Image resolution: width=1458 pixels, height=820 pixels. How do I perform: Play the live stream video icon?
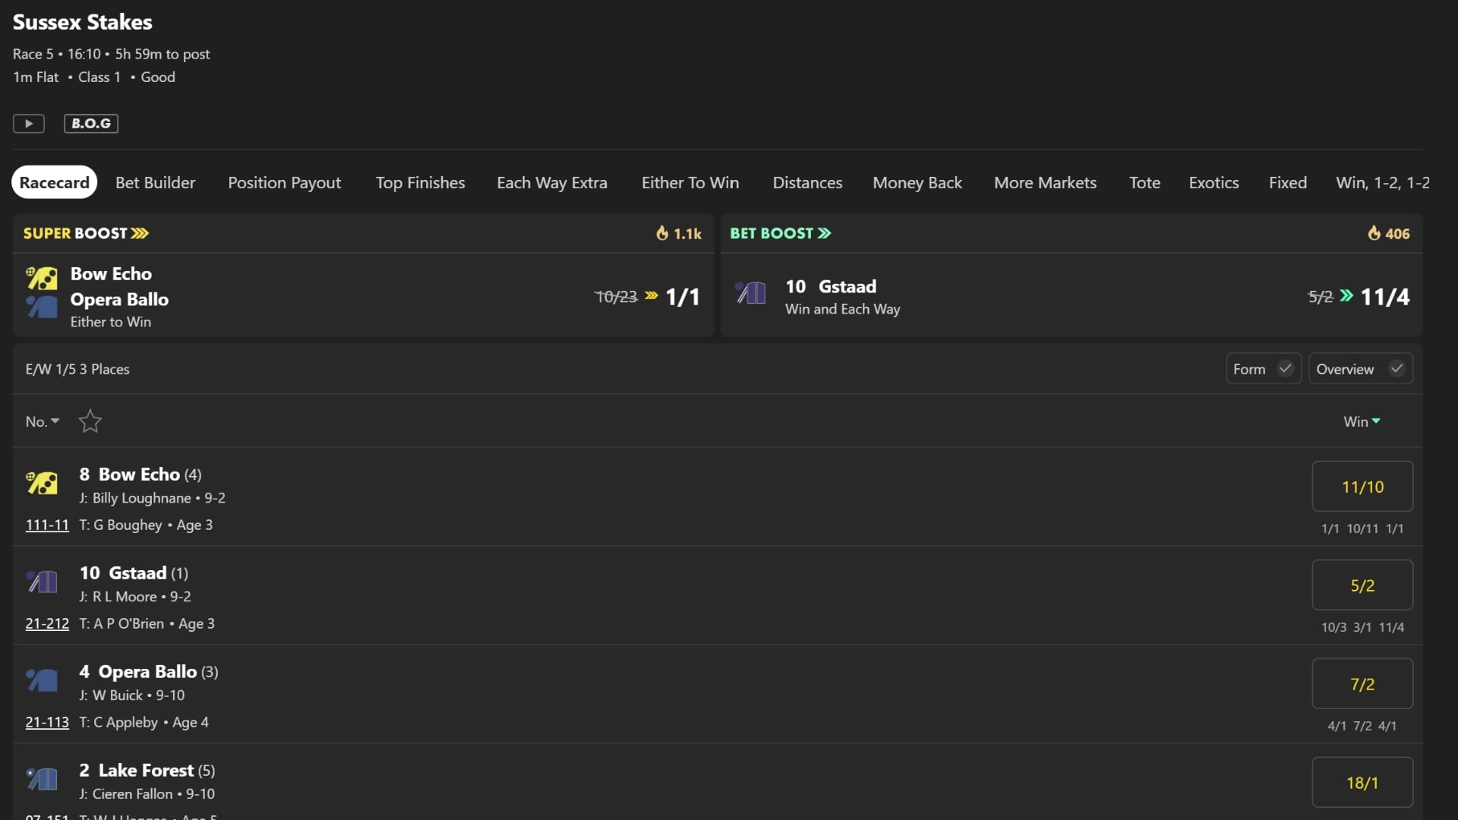click(x=29, y=123)
